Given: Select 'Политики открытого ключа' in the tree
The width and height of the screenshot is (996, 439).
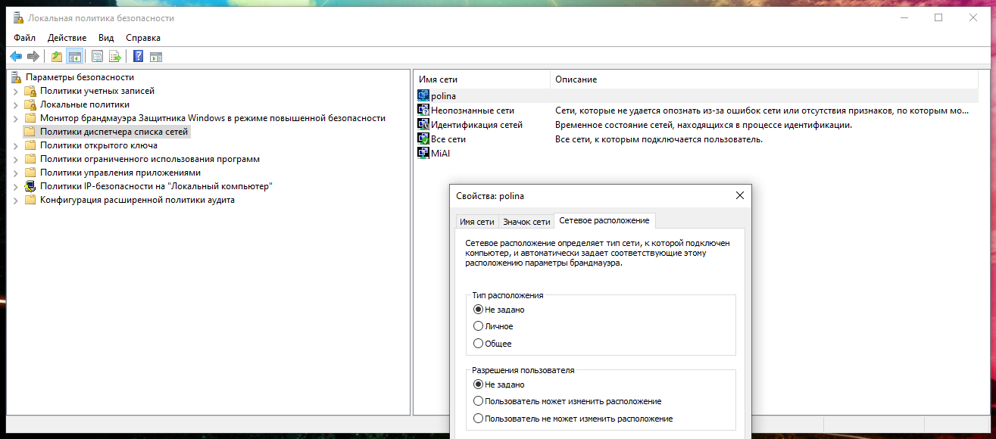Looking at the screenshot, I should tap(98, 145).
